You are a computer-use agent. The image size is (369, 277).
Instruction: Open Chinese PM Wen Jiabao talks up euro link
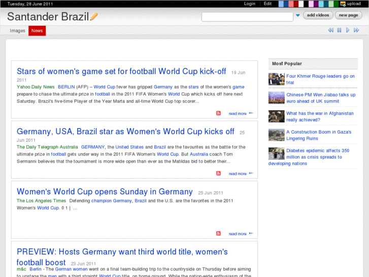[x=321, y=98]
